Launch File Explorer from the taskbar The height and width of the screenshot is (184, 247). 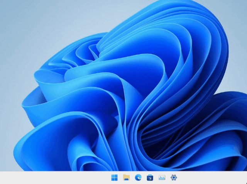pos(126,177)
